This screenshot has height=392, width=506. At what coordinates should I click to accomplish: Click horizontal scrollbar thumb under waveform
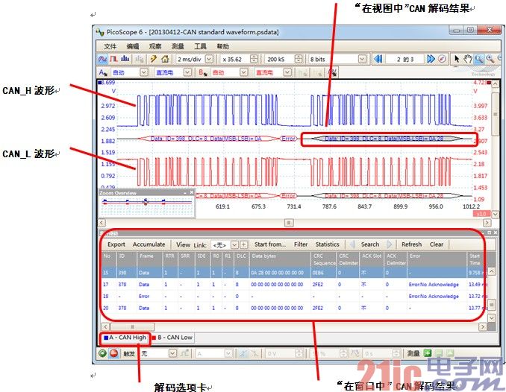(289, 223)
